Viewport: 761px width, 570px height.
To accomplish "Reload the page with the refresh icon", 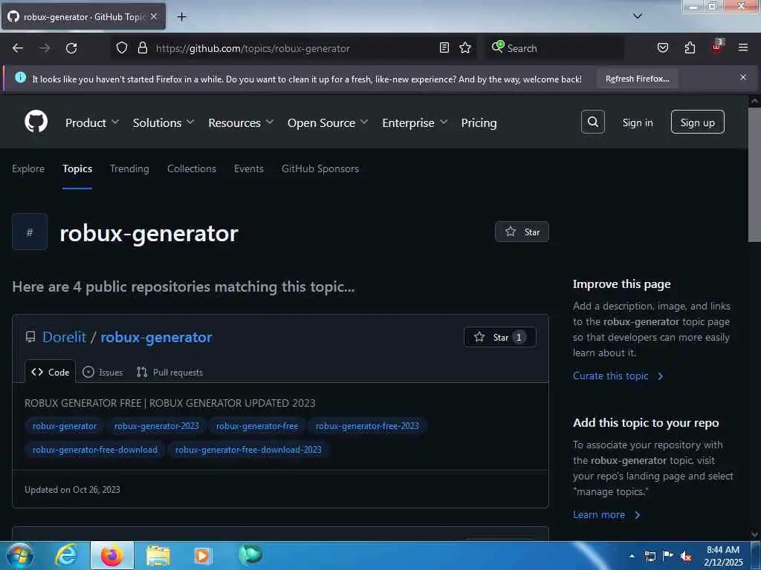I will 71,48.
